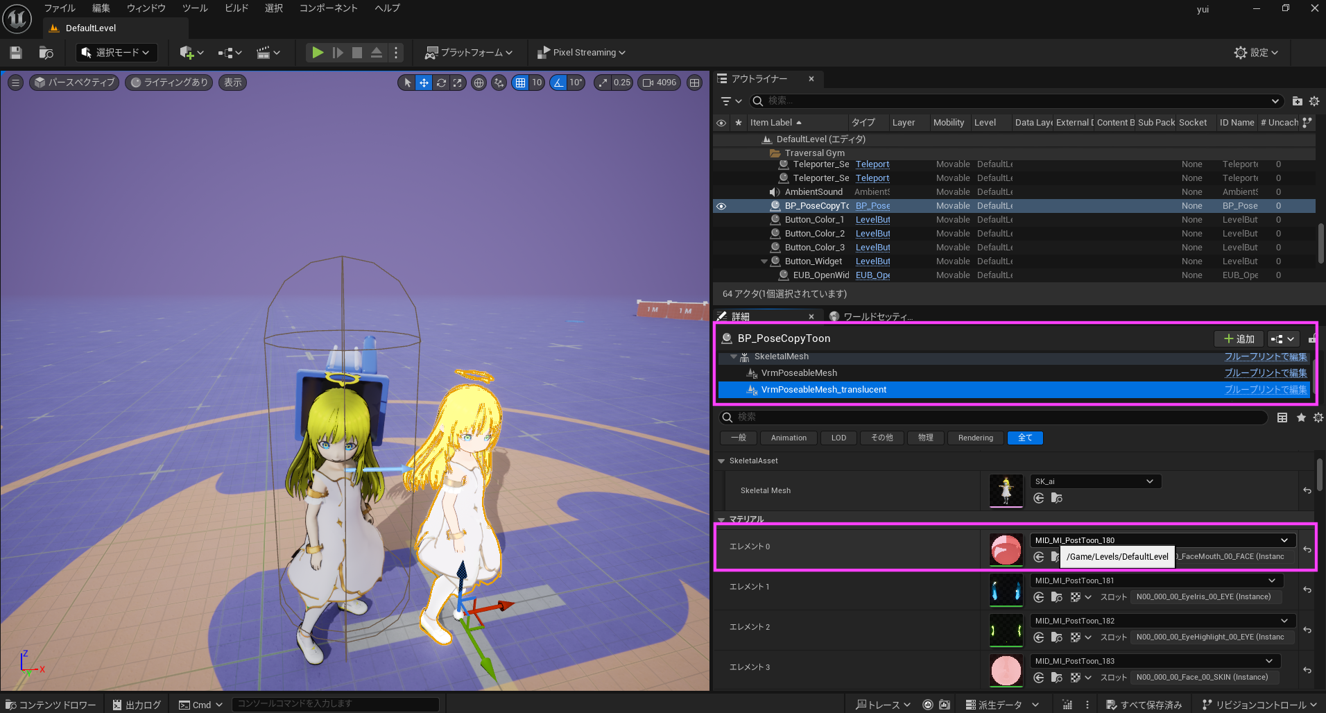Select the 全て filter in details
This screenshot has width=1326, height=713.
click(x=1025, y=438)
